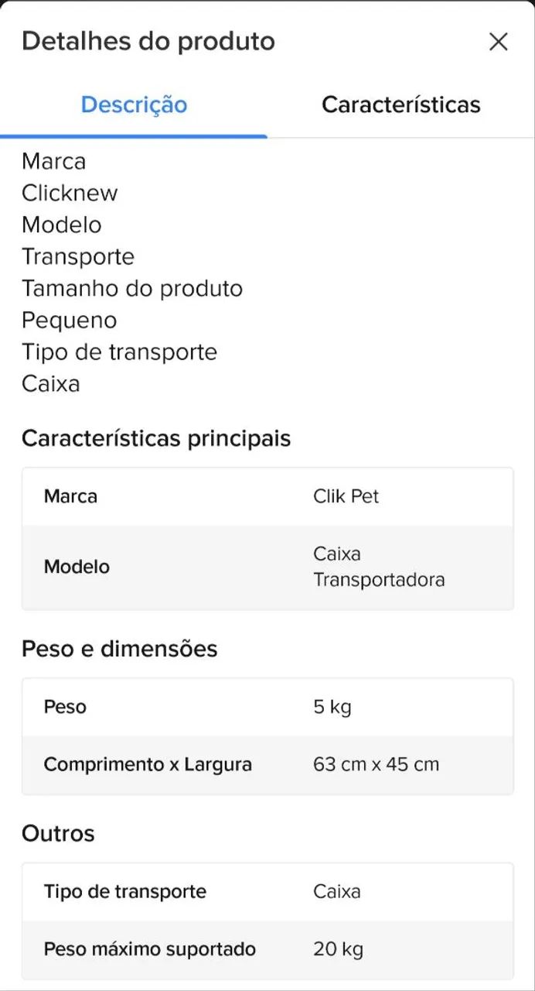Click the Outros section heading
This screenshot has width=535, height=991.
[x=58, y=834]
